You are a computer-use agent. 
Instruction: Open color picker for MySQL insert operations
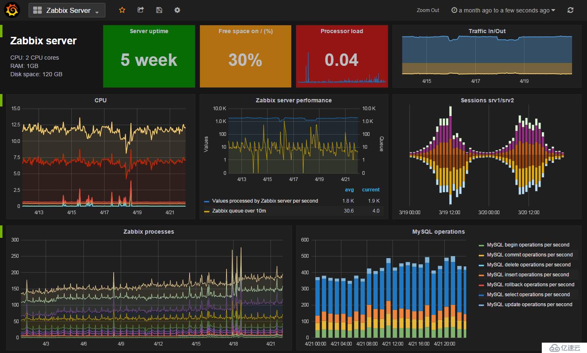click(x=481, y=275)
